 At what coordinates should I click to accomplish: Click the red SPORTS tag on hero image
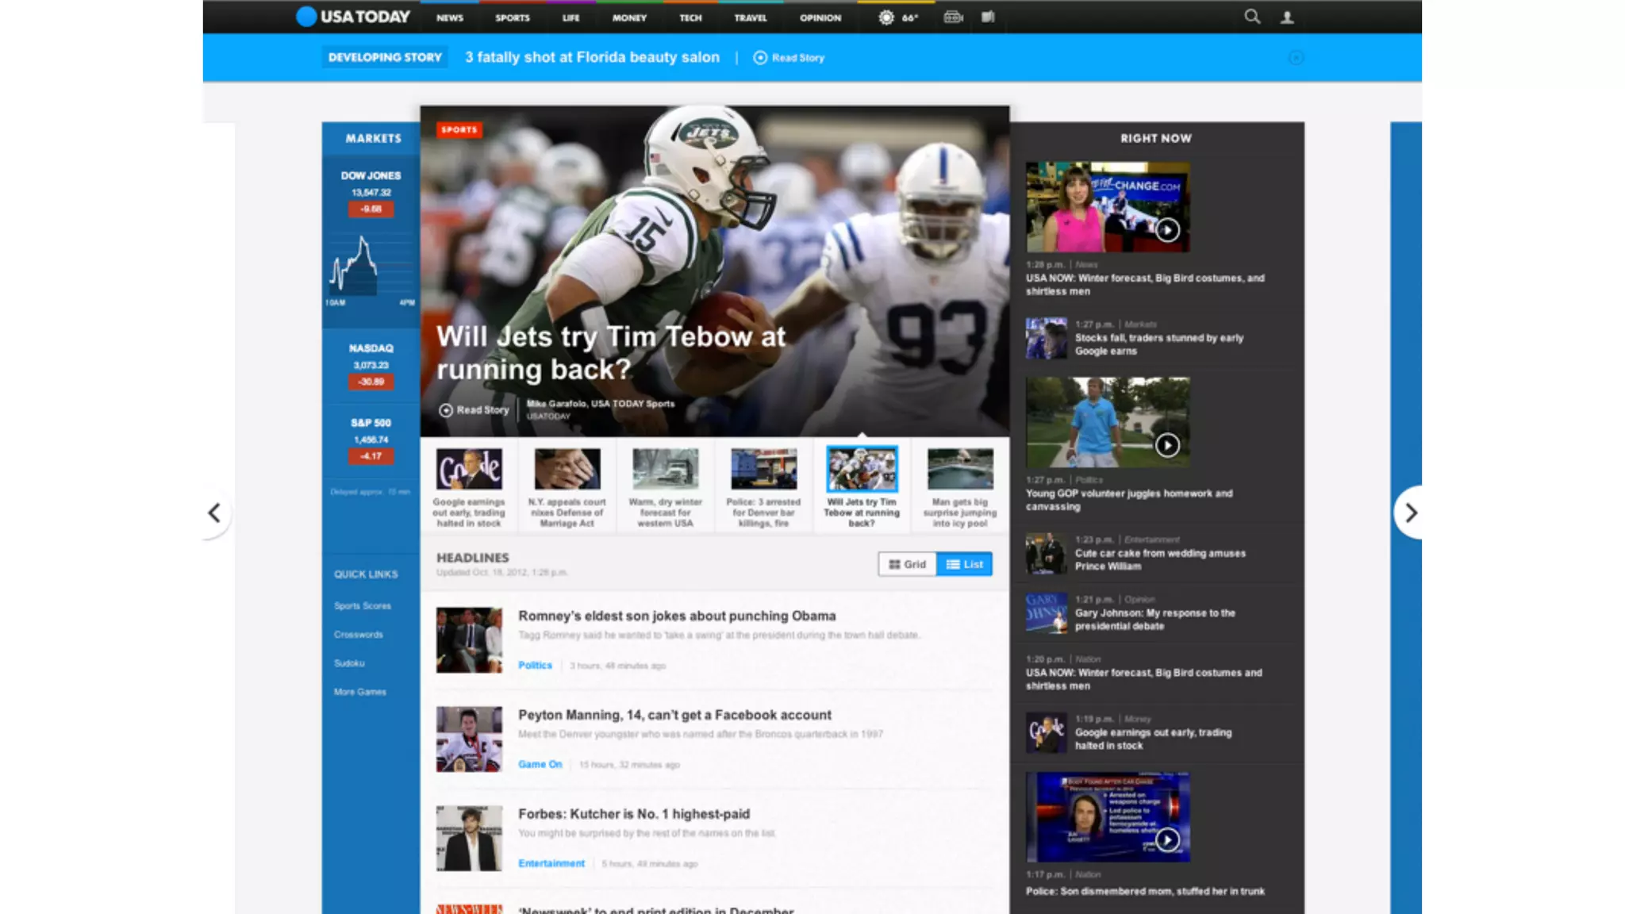pyautogui.click(x=459, y=129)
